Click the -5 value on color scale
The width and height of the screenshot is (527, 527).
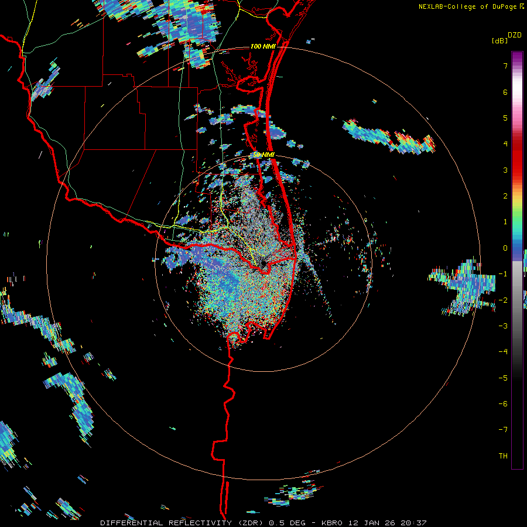pyautogui.click(x=503, y=378)
